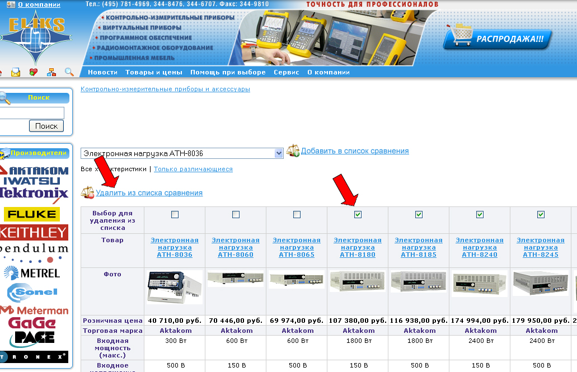577x372 pixels.
Task: Open Электронная нагрузка ATH-8065 product link
Action: click(297, 247)
